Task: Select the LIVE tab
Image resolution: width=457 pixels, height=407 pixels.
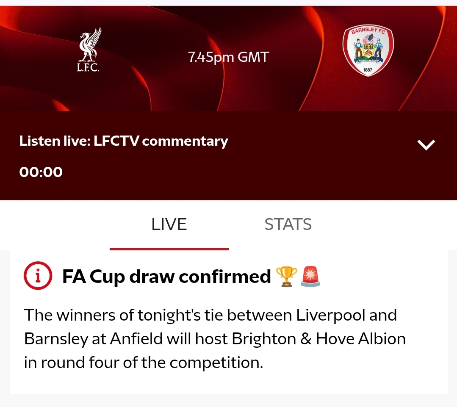Action: point(169,224)
